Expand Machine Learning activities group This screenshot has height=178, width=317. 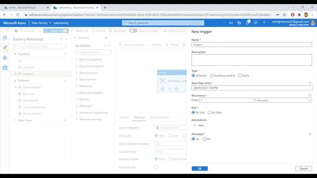(77, 119)
